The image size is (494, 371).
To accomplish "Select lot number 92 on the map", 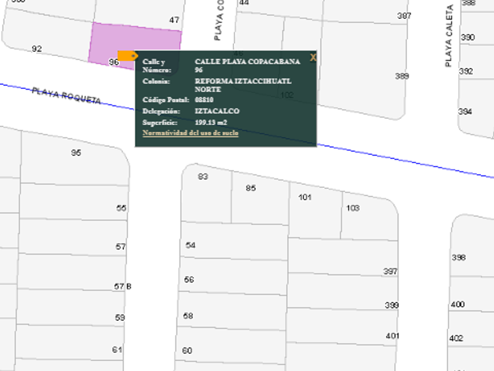I will point(36,49).
